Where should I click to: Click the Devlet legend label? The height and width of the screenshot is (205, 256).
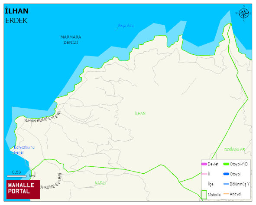click(213, 164)
